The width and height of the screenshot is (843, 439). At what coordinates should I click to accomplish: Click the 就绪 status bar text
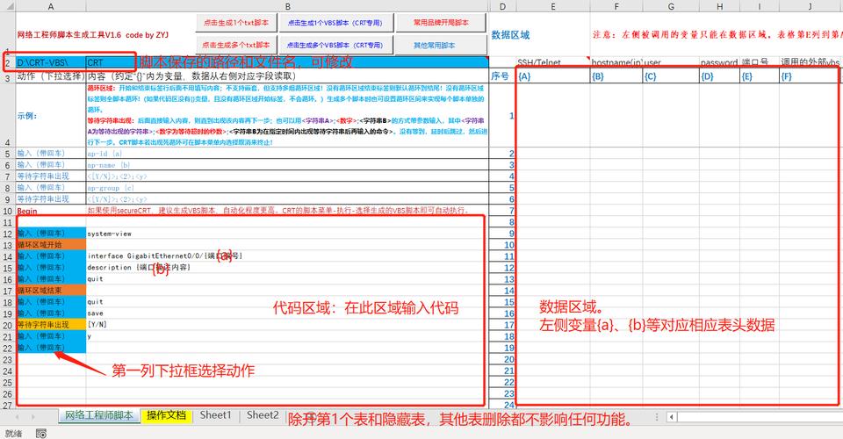pyautogui.click(x=13, y=433)
